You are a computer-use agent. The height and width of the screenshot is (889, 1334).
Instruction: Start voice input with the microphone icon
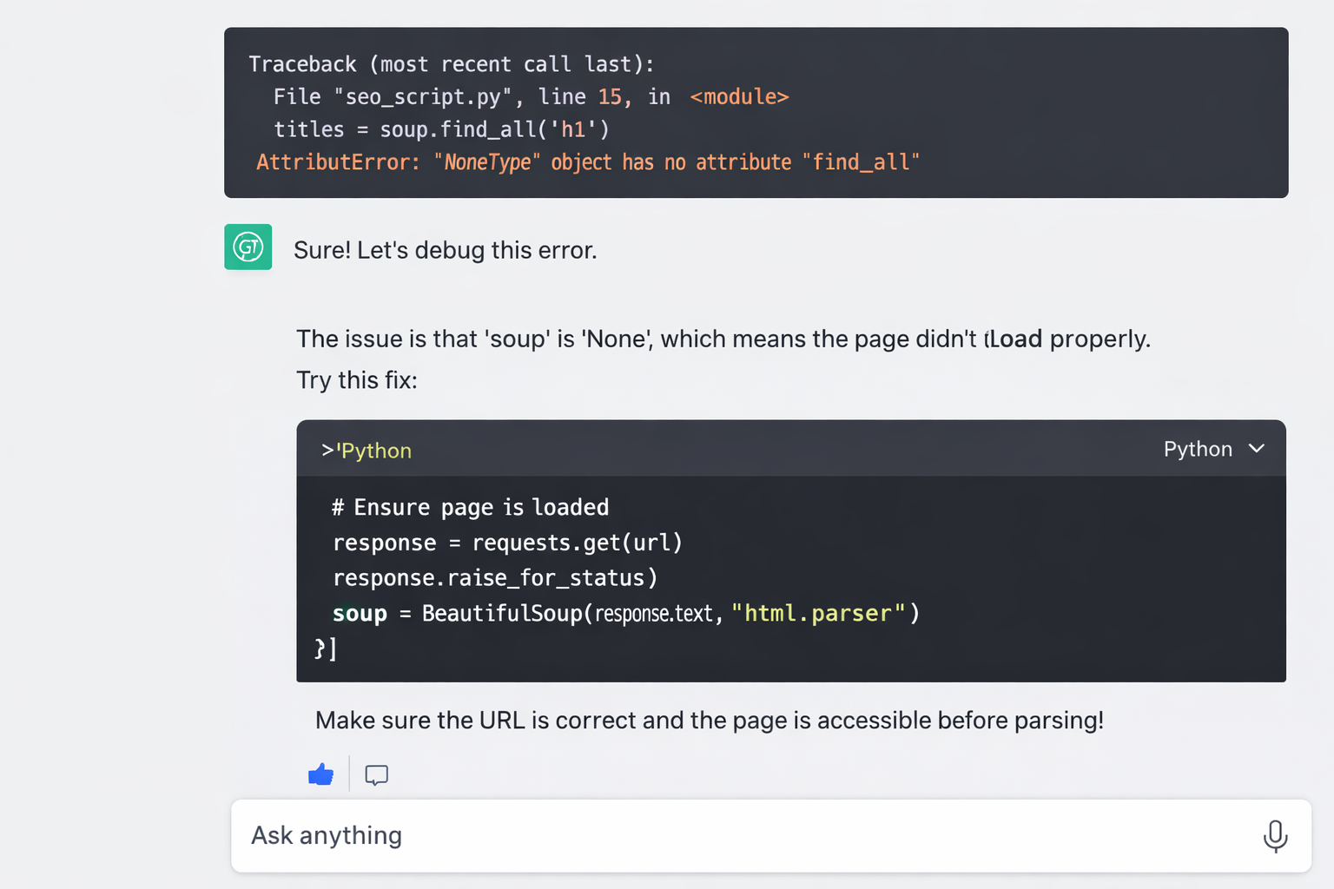1275,836
